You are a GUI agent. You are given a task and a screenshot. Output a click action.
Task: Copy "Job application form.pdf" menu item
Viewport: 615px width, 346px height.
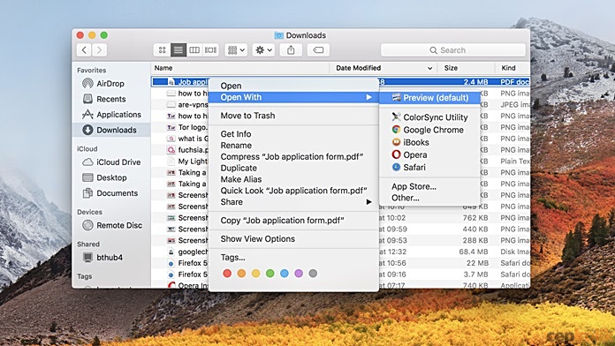pyautogui.click(x=293, y=221)
